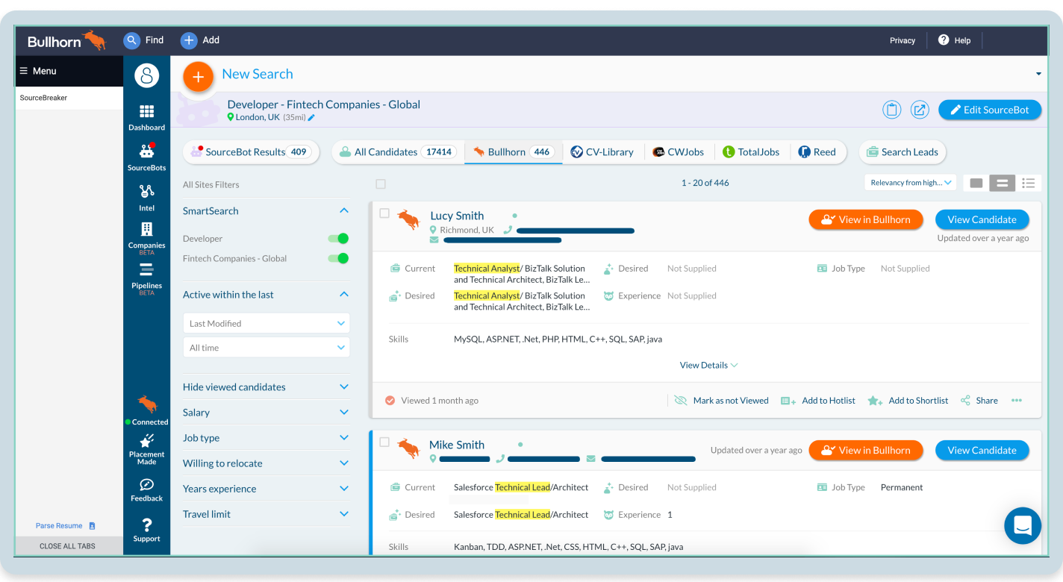Open Companies beta in the sidebar
This screenshot has width=1063, height=582.
click(x=146, y=238)
